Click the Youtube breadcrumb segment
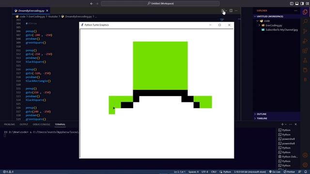Image resolution: width=310 pixels, height=174 pixels. pyautogui.click(x=53, y=16)
